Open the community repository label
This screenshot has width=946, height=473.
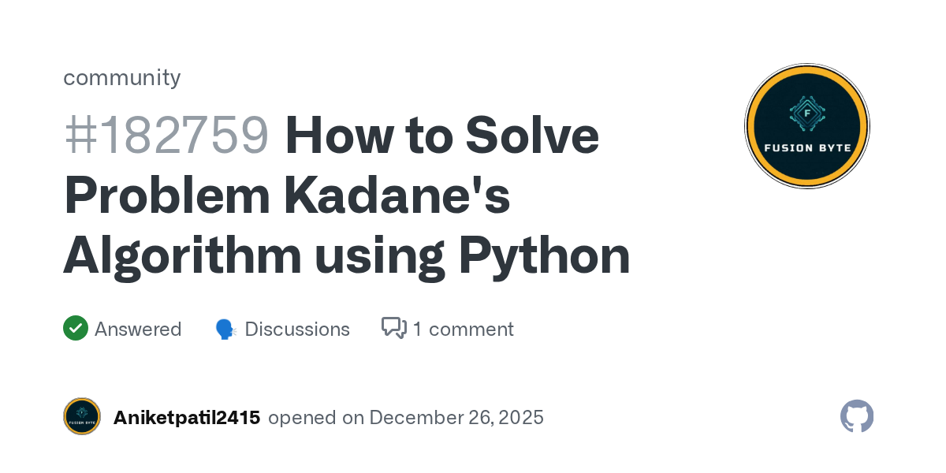pos(121,77)
